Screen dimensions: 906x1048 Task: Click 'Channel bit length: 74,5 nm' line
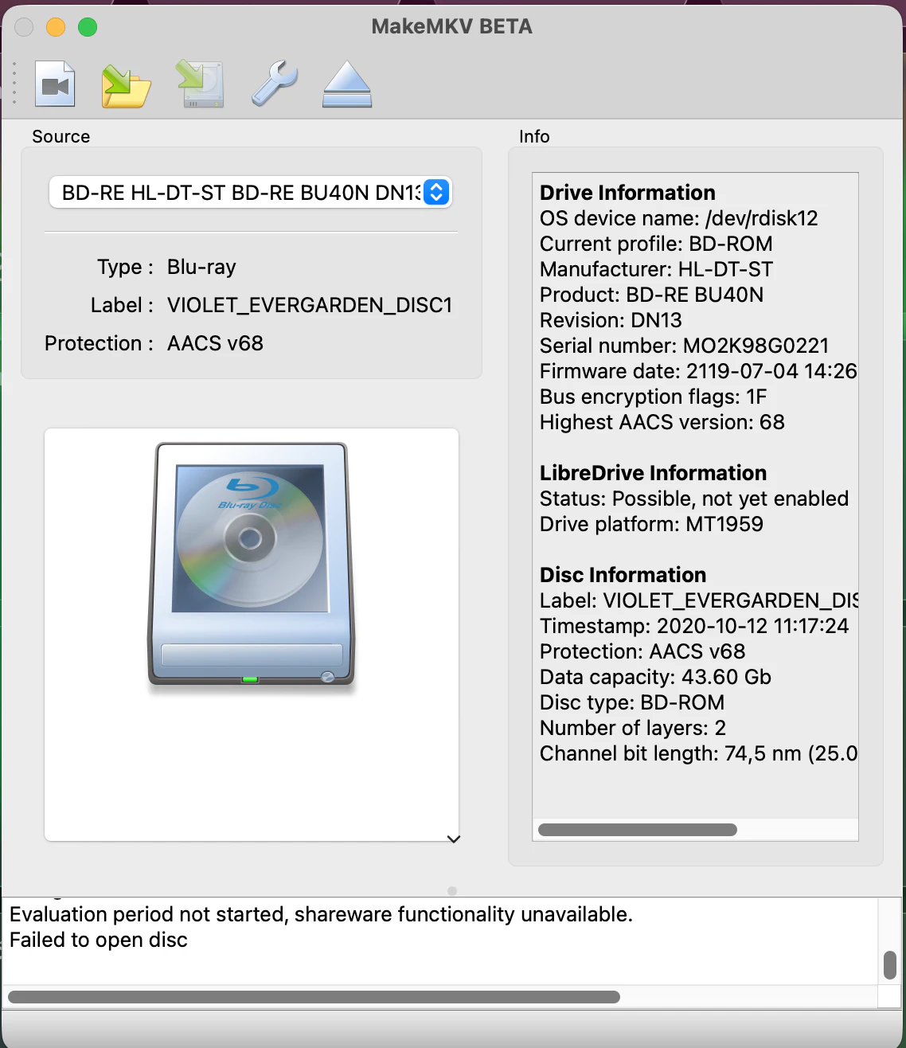(698, 753)
